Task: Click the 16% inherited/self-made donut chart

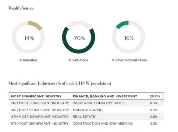Action: point(129,37)
